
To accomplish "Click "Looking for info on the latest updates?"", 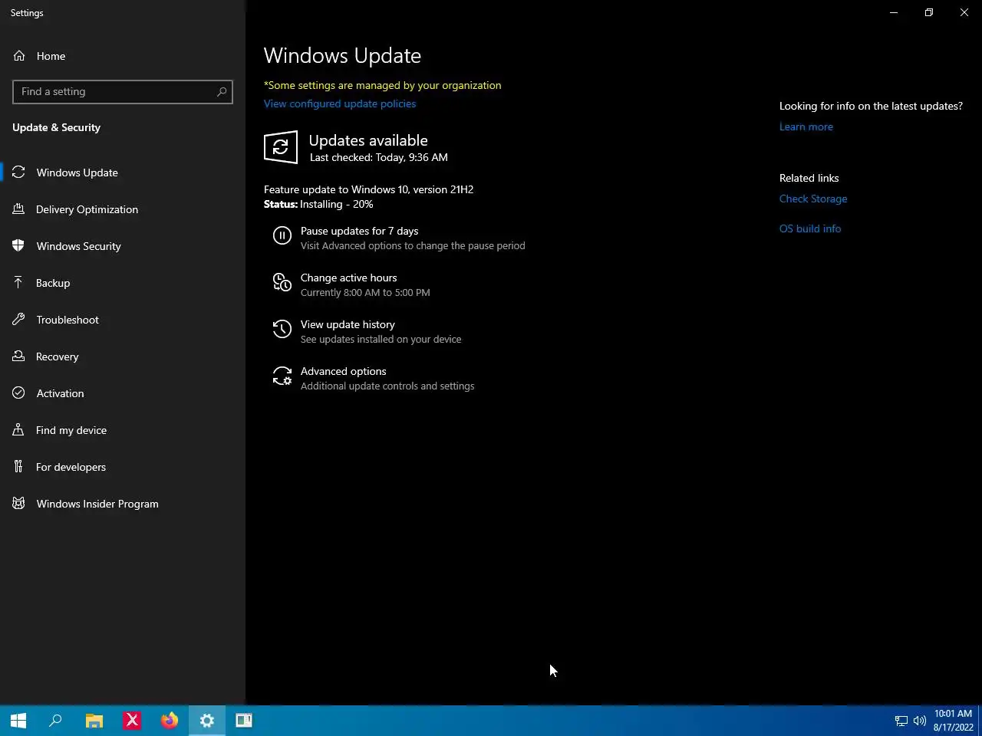I will pyautogui.click(x=871, y=106).
